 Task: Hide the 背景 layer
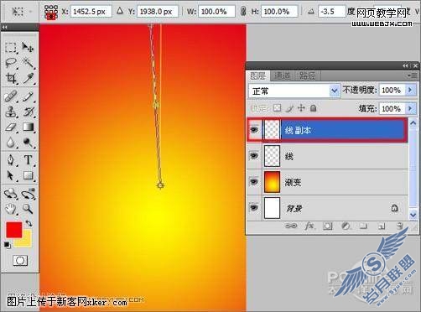[254, 208]
